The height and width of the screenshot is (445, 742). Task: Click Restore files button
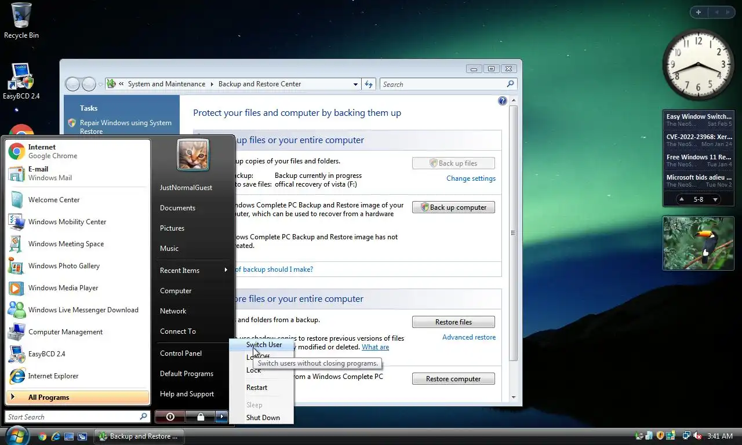coord(453,322)
